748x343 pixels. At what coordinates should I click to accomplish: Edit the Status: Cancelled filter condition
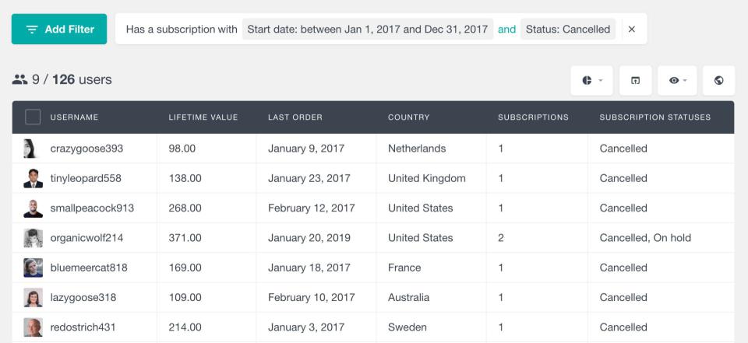567,30
